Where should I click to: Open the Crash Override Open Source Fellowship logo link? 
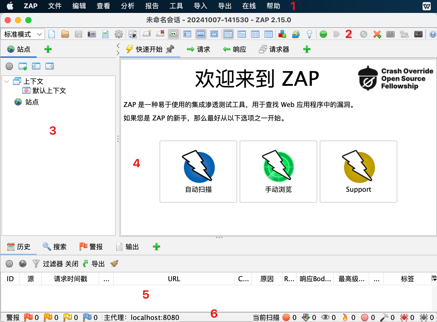(x=396, y=78)
